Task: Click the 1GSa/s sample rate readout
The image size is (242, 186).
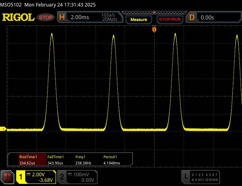Action: 108,15
